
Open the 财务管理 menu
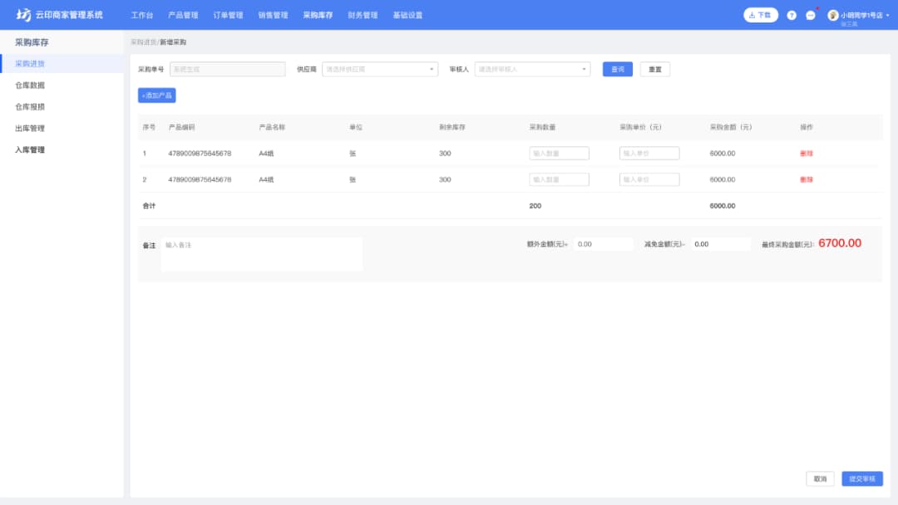click(363, 15)
